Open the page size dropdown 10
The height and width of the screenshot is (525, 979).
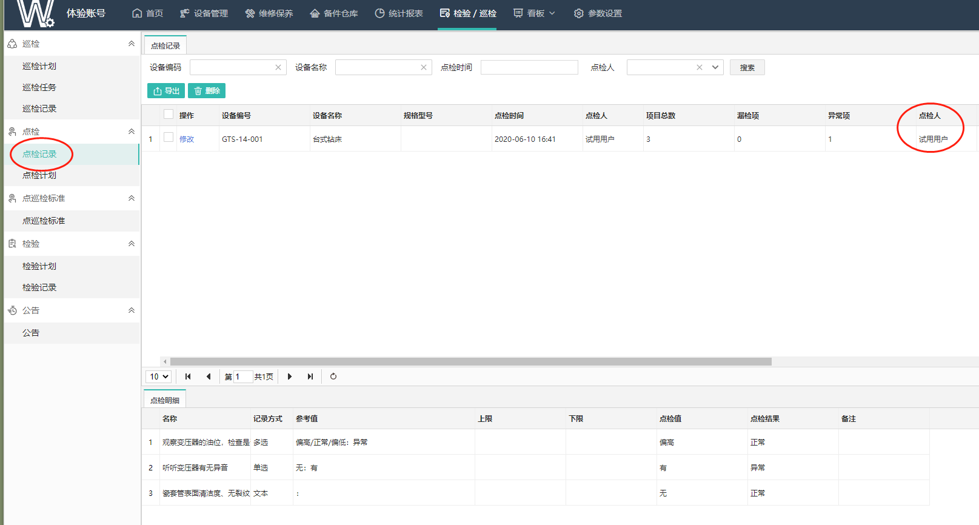click(x=159, y=376)
